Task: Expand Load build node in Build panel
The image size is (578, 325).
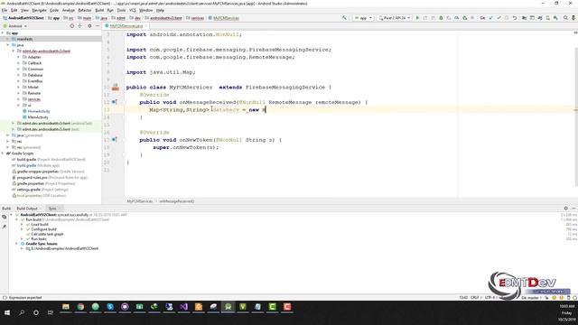Action: [22, 225]
